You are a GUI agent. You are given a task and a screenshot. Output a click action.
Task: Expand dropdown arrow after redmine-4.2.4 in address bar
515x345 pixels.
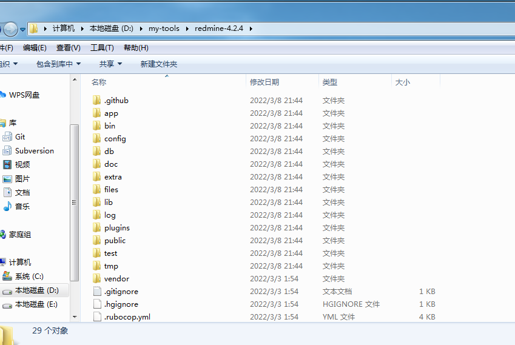tap(250, 28)
